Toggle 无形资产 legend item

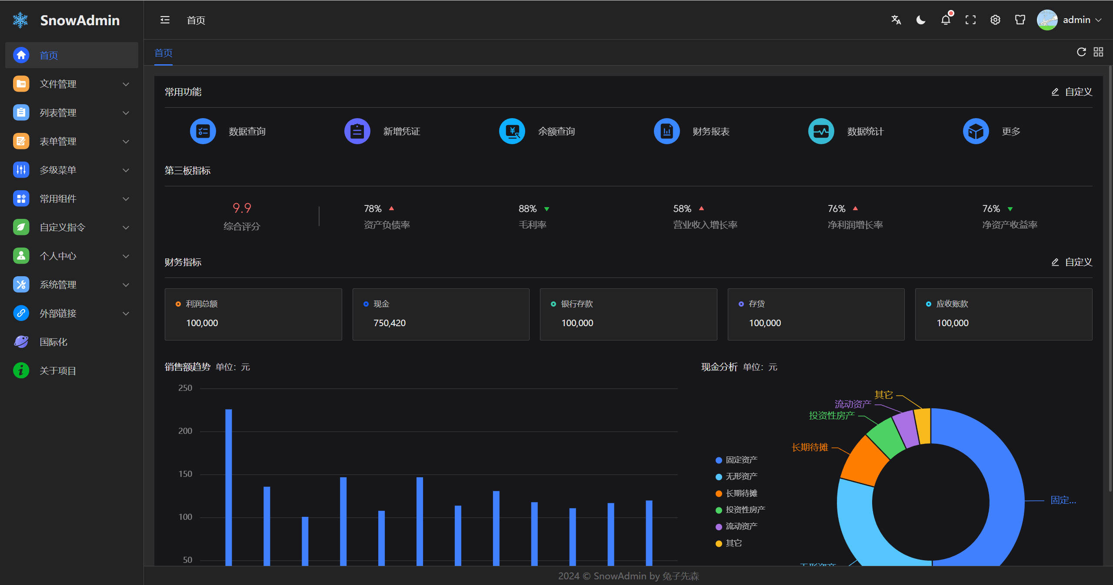[736, 476]
